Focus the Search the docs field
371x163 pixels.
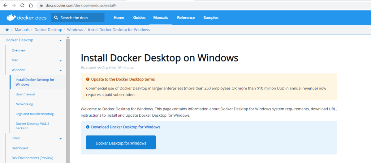pos(81,18)
